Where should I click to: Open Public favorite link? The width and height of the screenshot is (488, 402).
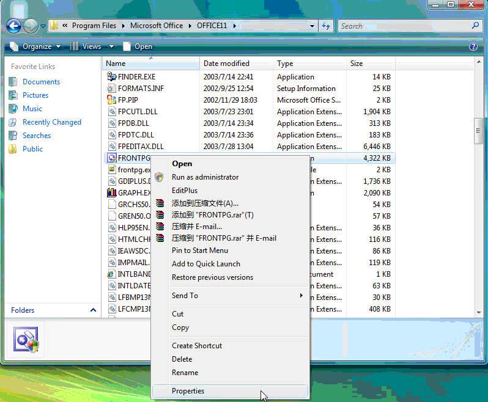[32, 149]
